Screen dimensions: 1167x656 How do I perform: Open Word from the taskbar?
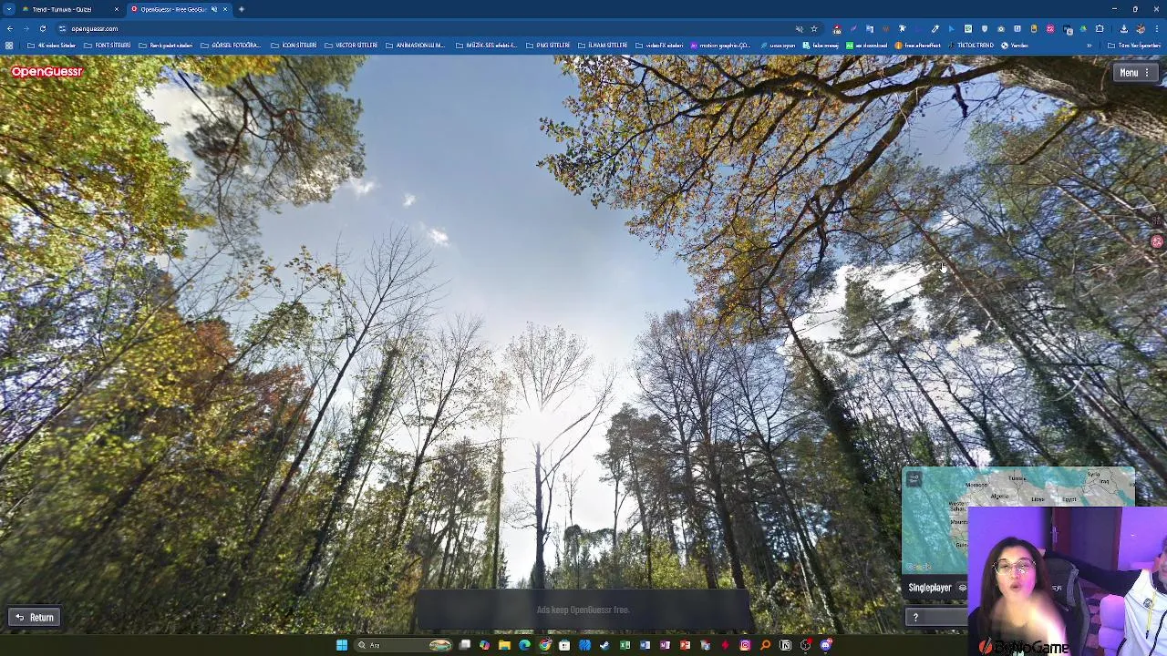tap(645, 645)
